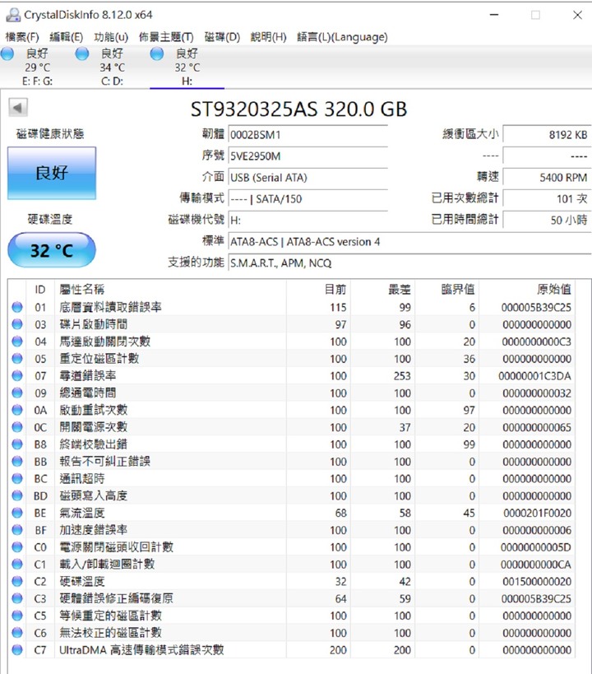Click the status circle of disk E: F: G:
592x674 pixels.
(7, 53)
